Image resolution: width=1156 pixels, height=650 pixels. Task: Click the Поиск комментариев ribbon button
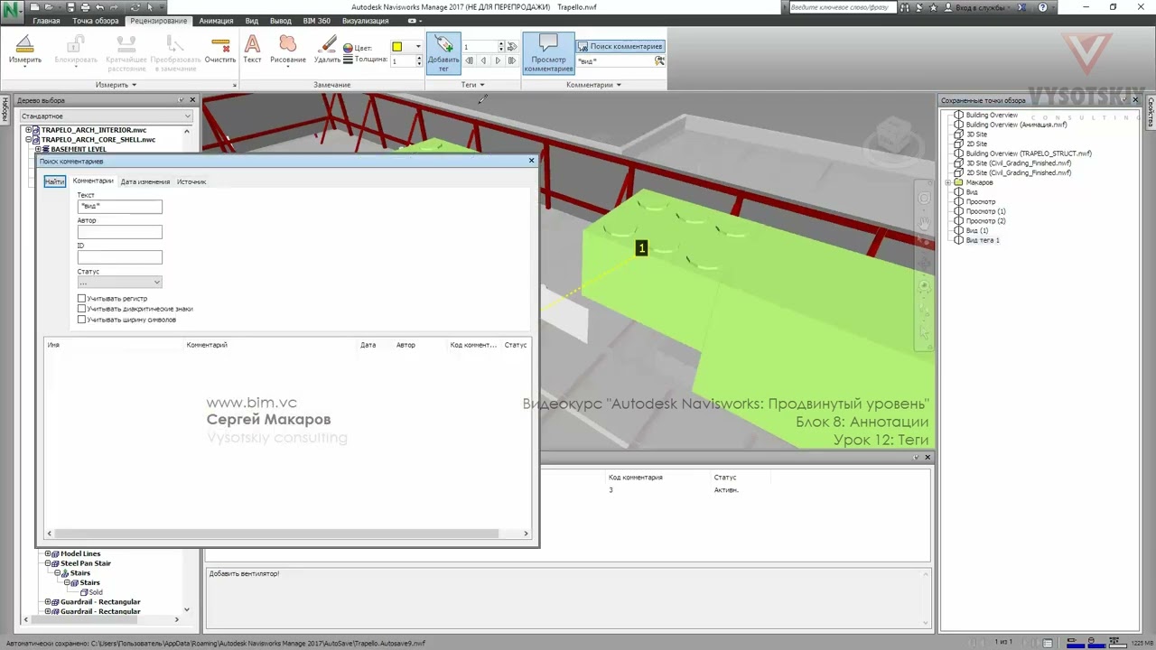pos(620,46)
